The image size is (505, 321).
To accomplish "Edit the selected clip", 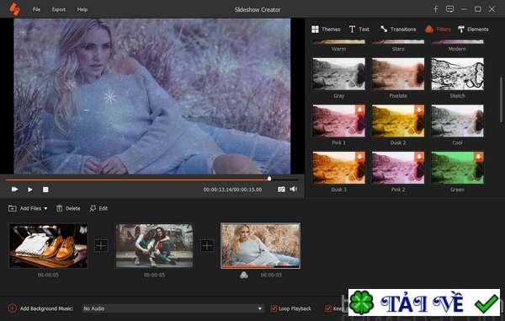I will click(x=98, y=208).
